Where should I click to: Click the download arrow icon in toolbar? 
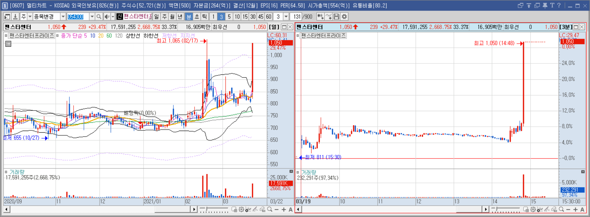(x=15, y=17)
